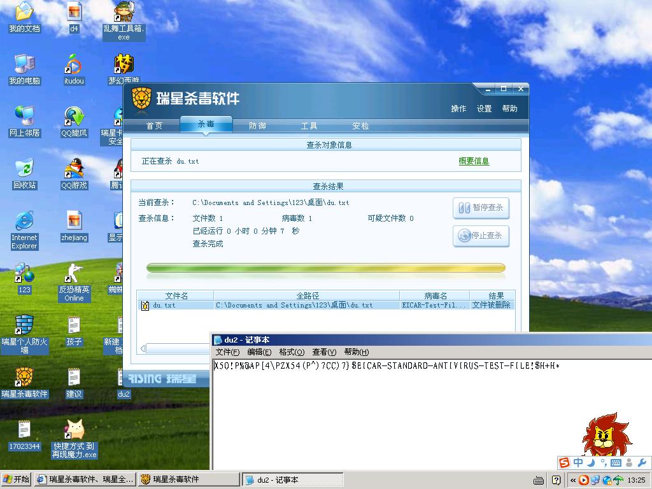The image size is (652, 489).
Task: Click the green umbrella tray icon
Action: [x=618, y=480]
